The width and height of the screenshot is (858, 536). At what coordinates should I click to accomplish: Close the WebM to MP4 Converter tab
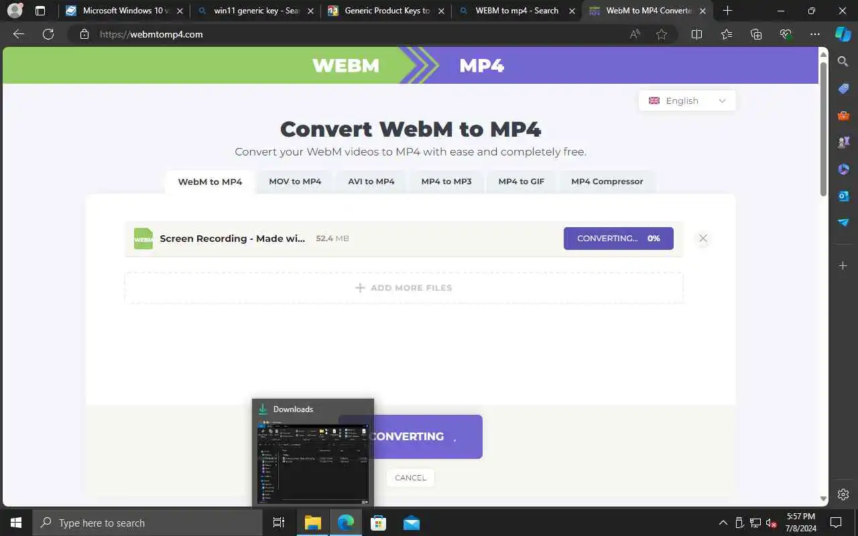point(702,11)
